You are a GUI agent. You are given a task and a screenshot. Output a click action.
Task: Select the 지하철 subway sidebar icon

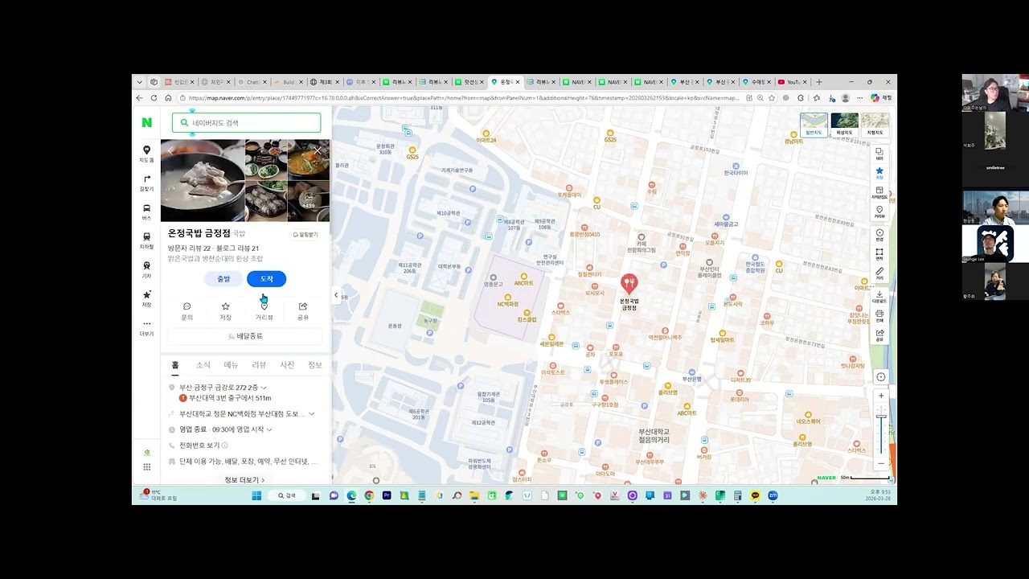point(146,241)
